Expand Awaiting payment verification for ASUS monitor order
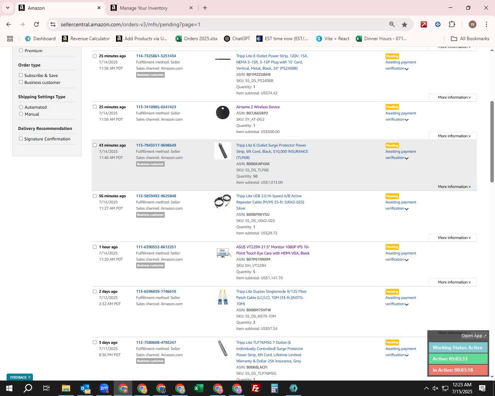 (401, 256)
